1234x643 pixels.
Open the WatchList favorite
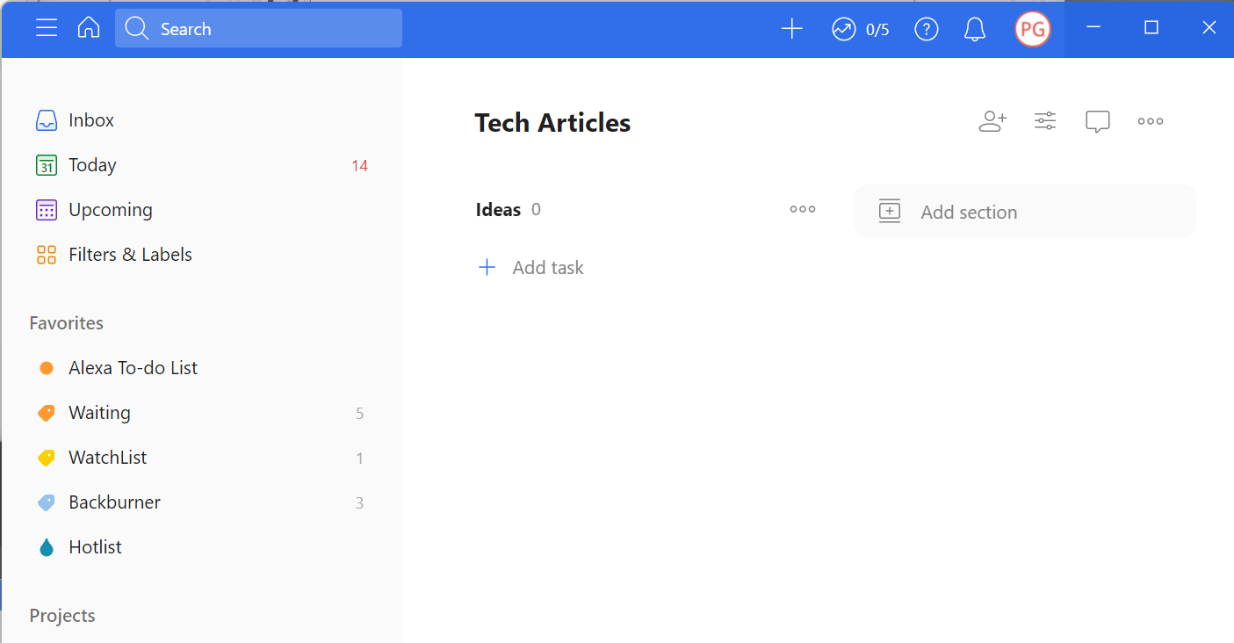[x=106, y=457]
